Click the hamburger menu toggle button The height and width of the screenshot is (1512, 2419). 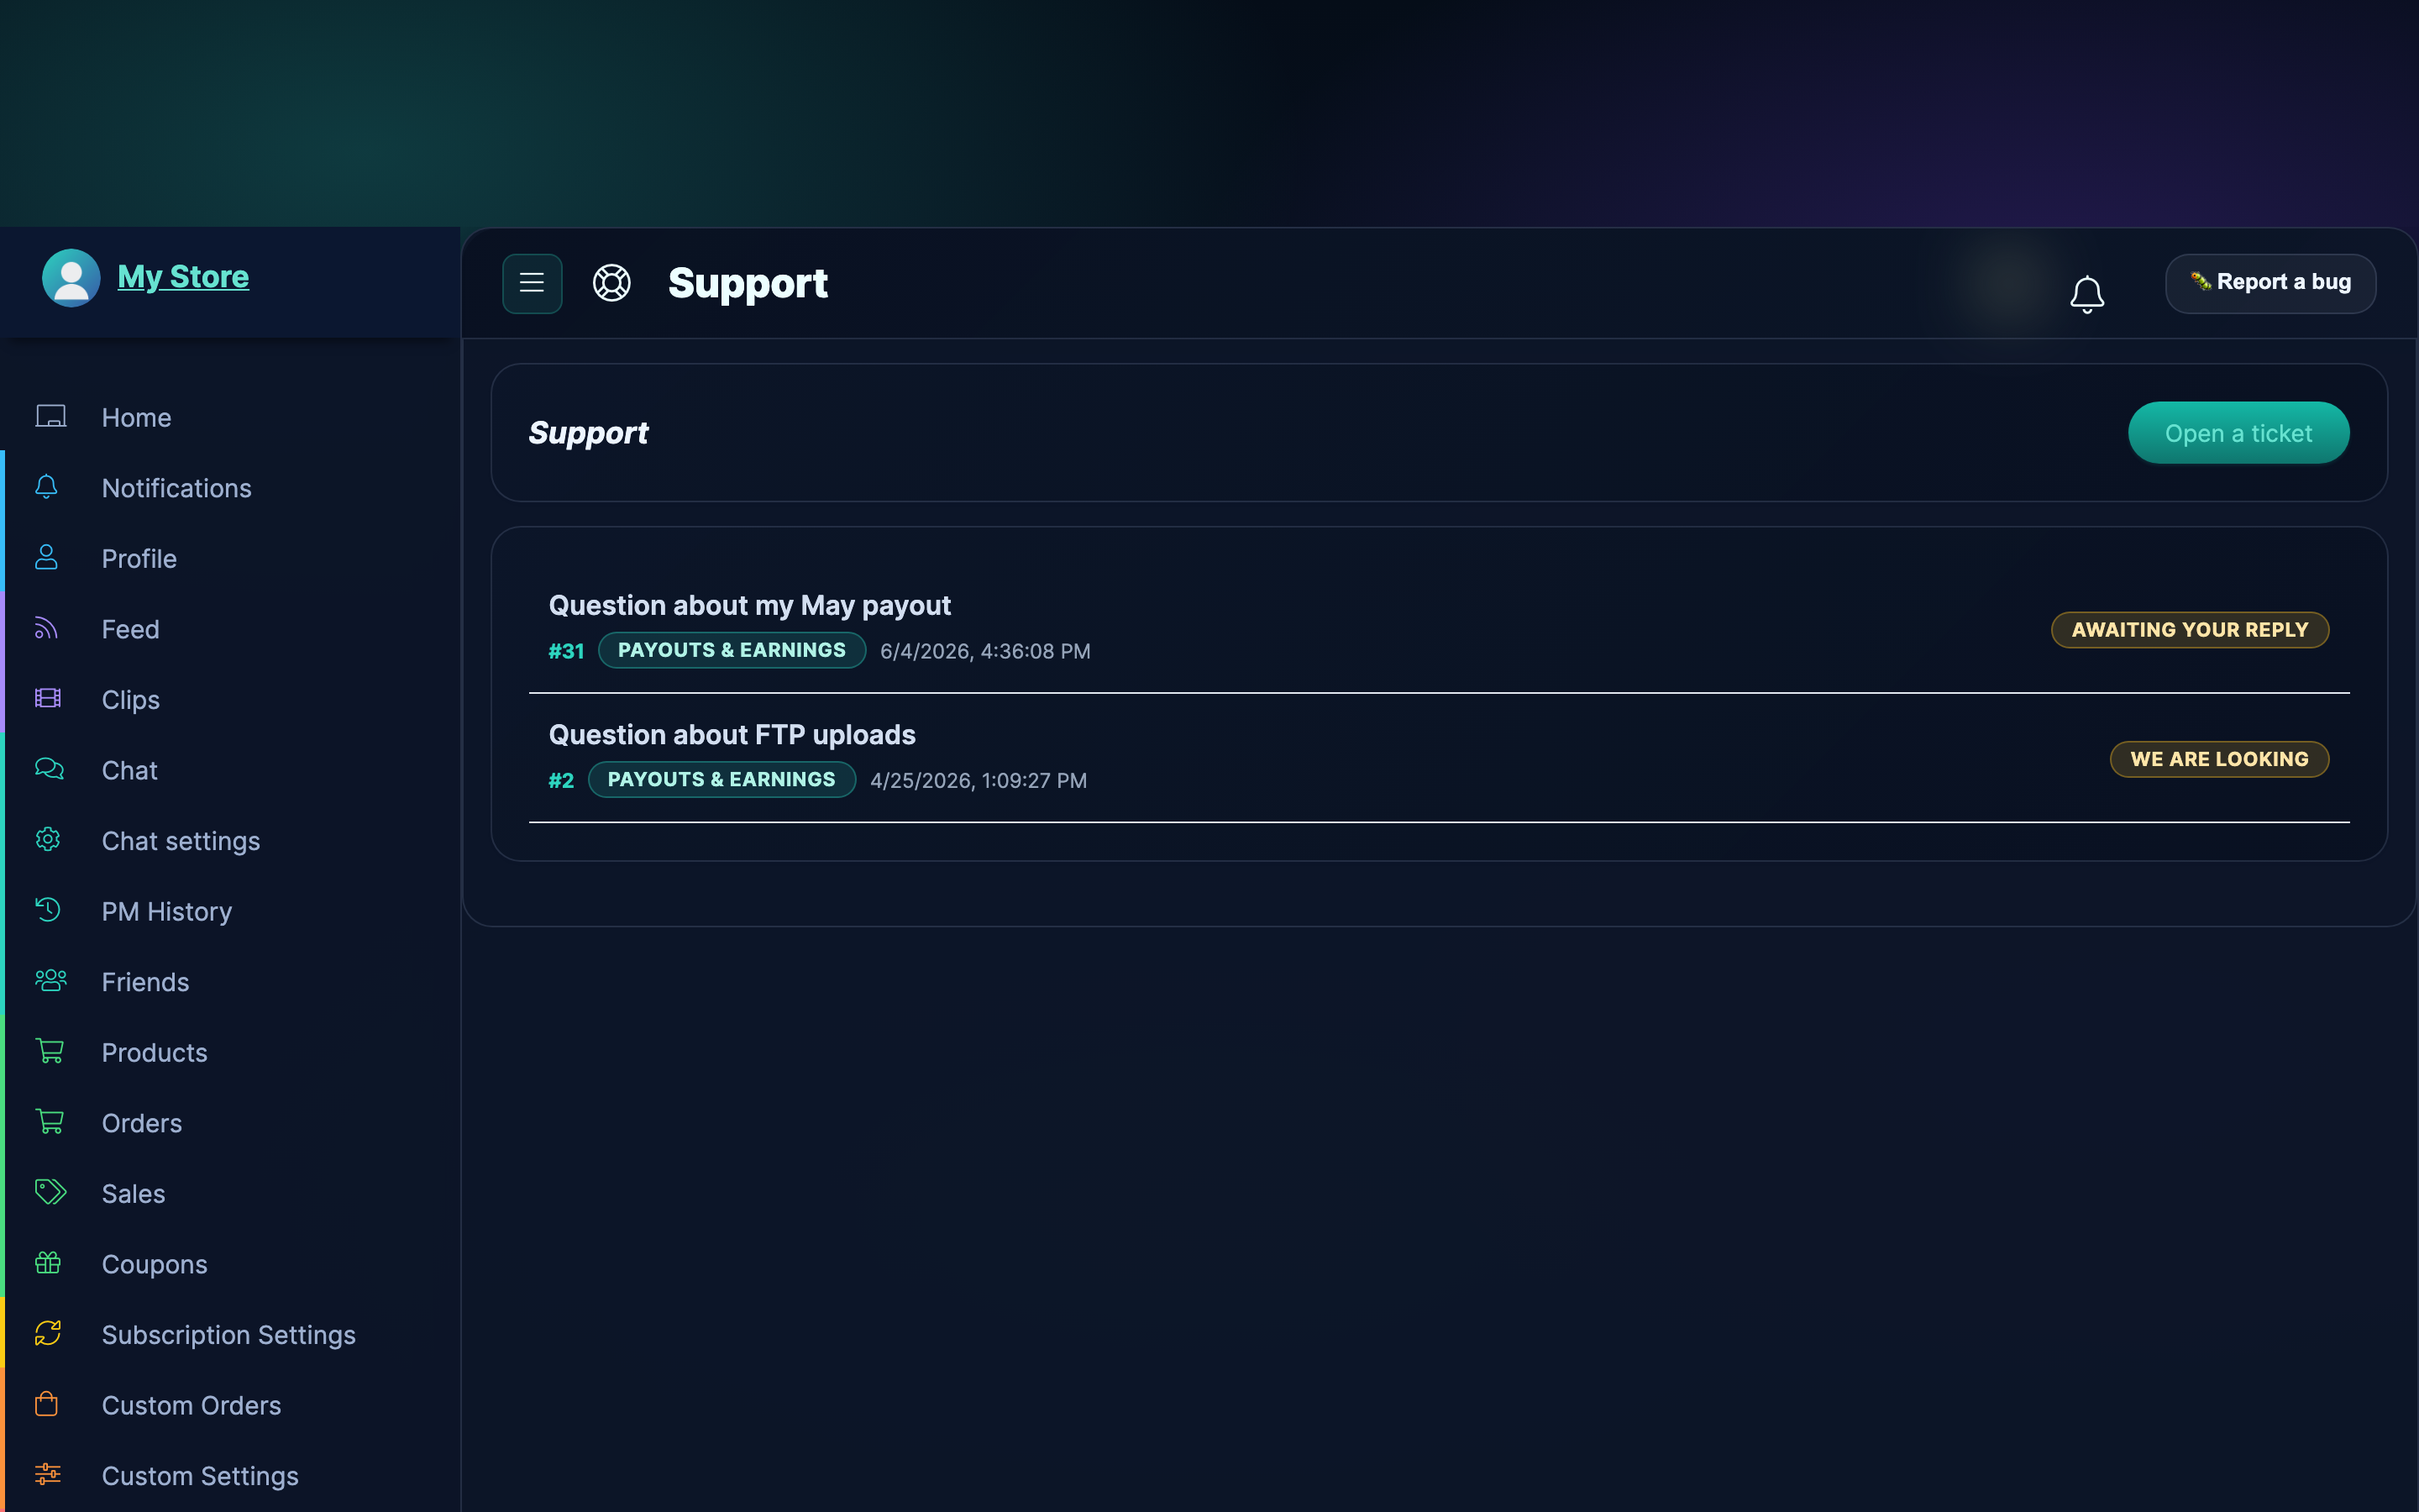532,283
